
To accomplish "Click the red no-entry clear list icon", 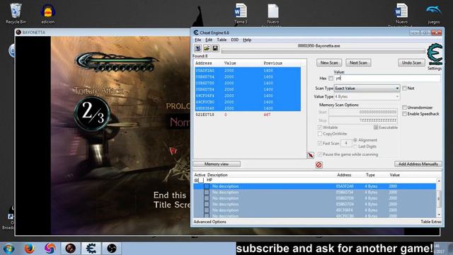I will [x=319, y=165].
